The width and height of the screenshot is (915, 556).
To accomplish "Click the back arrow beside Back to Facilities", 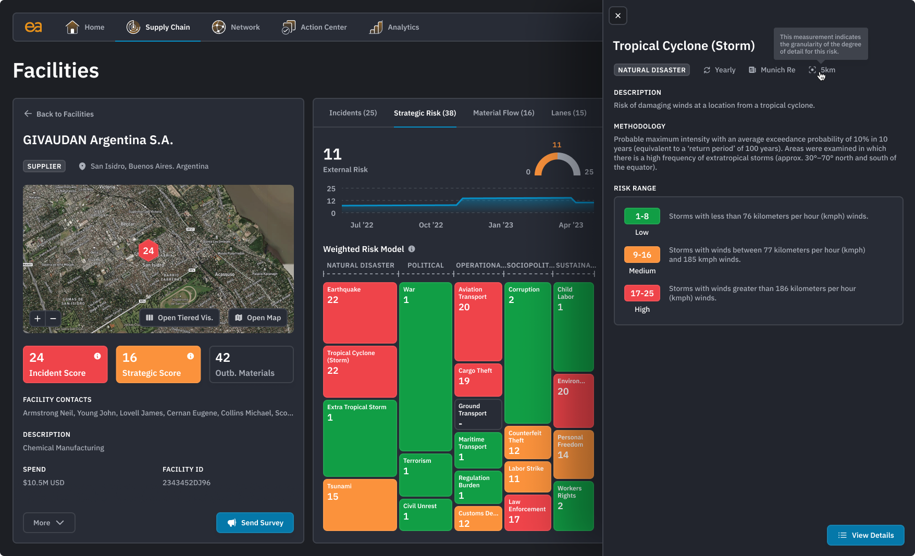I will (x=28, y=113).
